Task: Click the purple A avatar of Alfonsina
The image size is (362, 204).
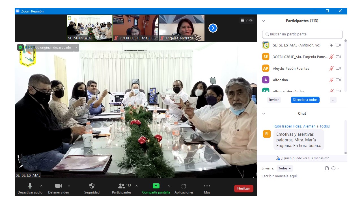Action: 266,80
